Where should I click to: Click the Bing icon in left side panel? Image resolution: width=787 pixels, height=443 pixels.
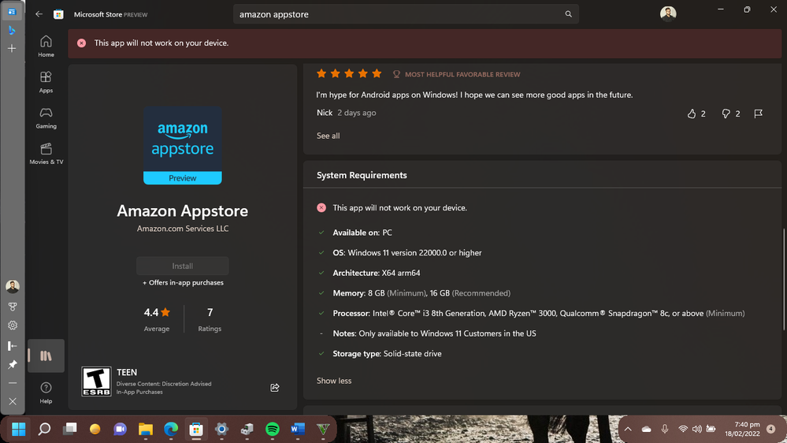[12, 30]
